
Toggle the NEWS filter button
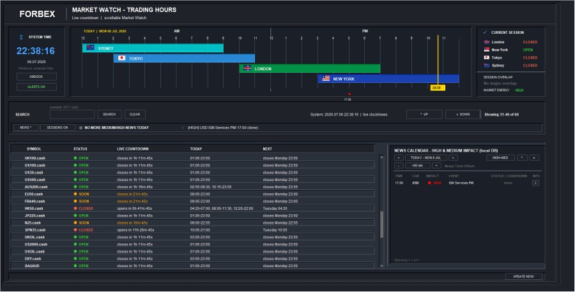26,128
